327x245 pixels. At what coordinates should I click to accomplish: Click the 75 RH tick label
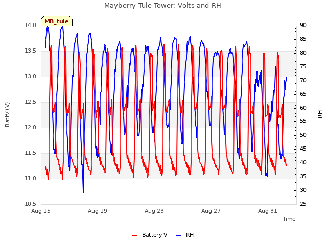[303, 67]
